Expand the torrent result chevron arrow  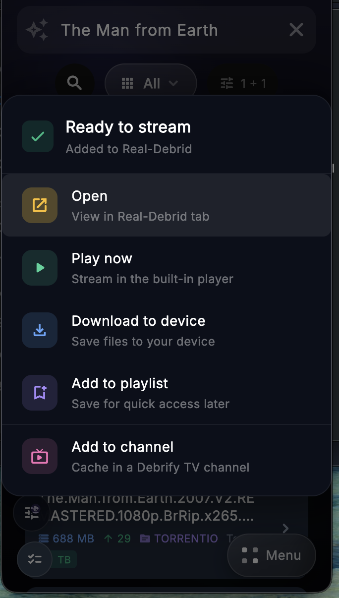pyautogui.click(x=285, y=529)
